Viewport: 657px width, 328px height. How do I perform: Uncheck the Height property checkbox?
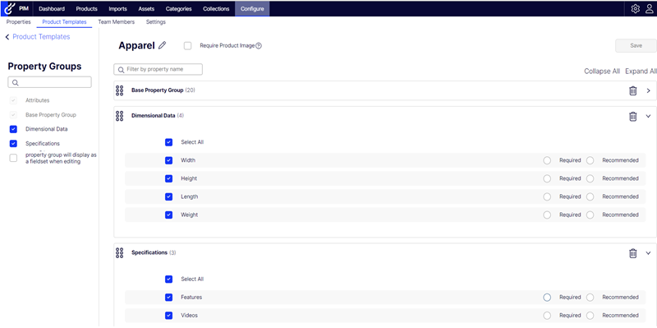(x=168, y=178)
